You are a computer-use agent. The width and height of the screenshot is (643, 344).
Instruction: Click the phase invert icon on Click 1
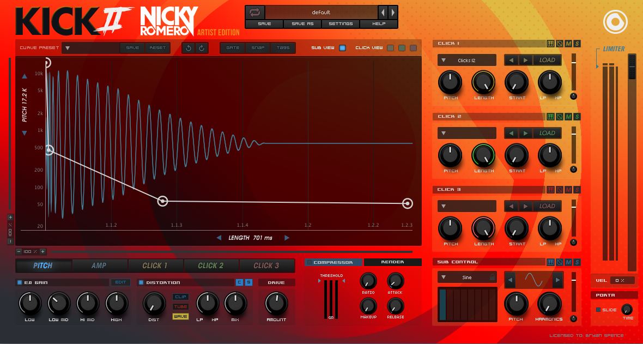[x=559, y=44]
